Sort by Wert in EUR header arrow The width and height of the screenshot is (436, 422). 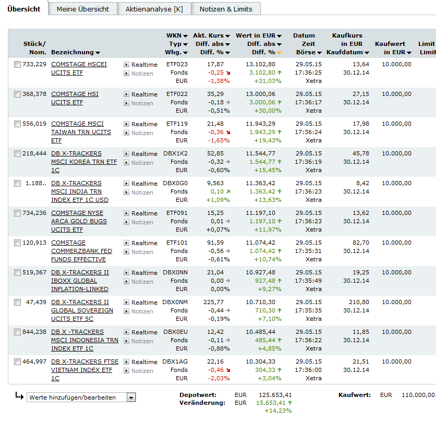pyautogui.click(x=279, y=36)
